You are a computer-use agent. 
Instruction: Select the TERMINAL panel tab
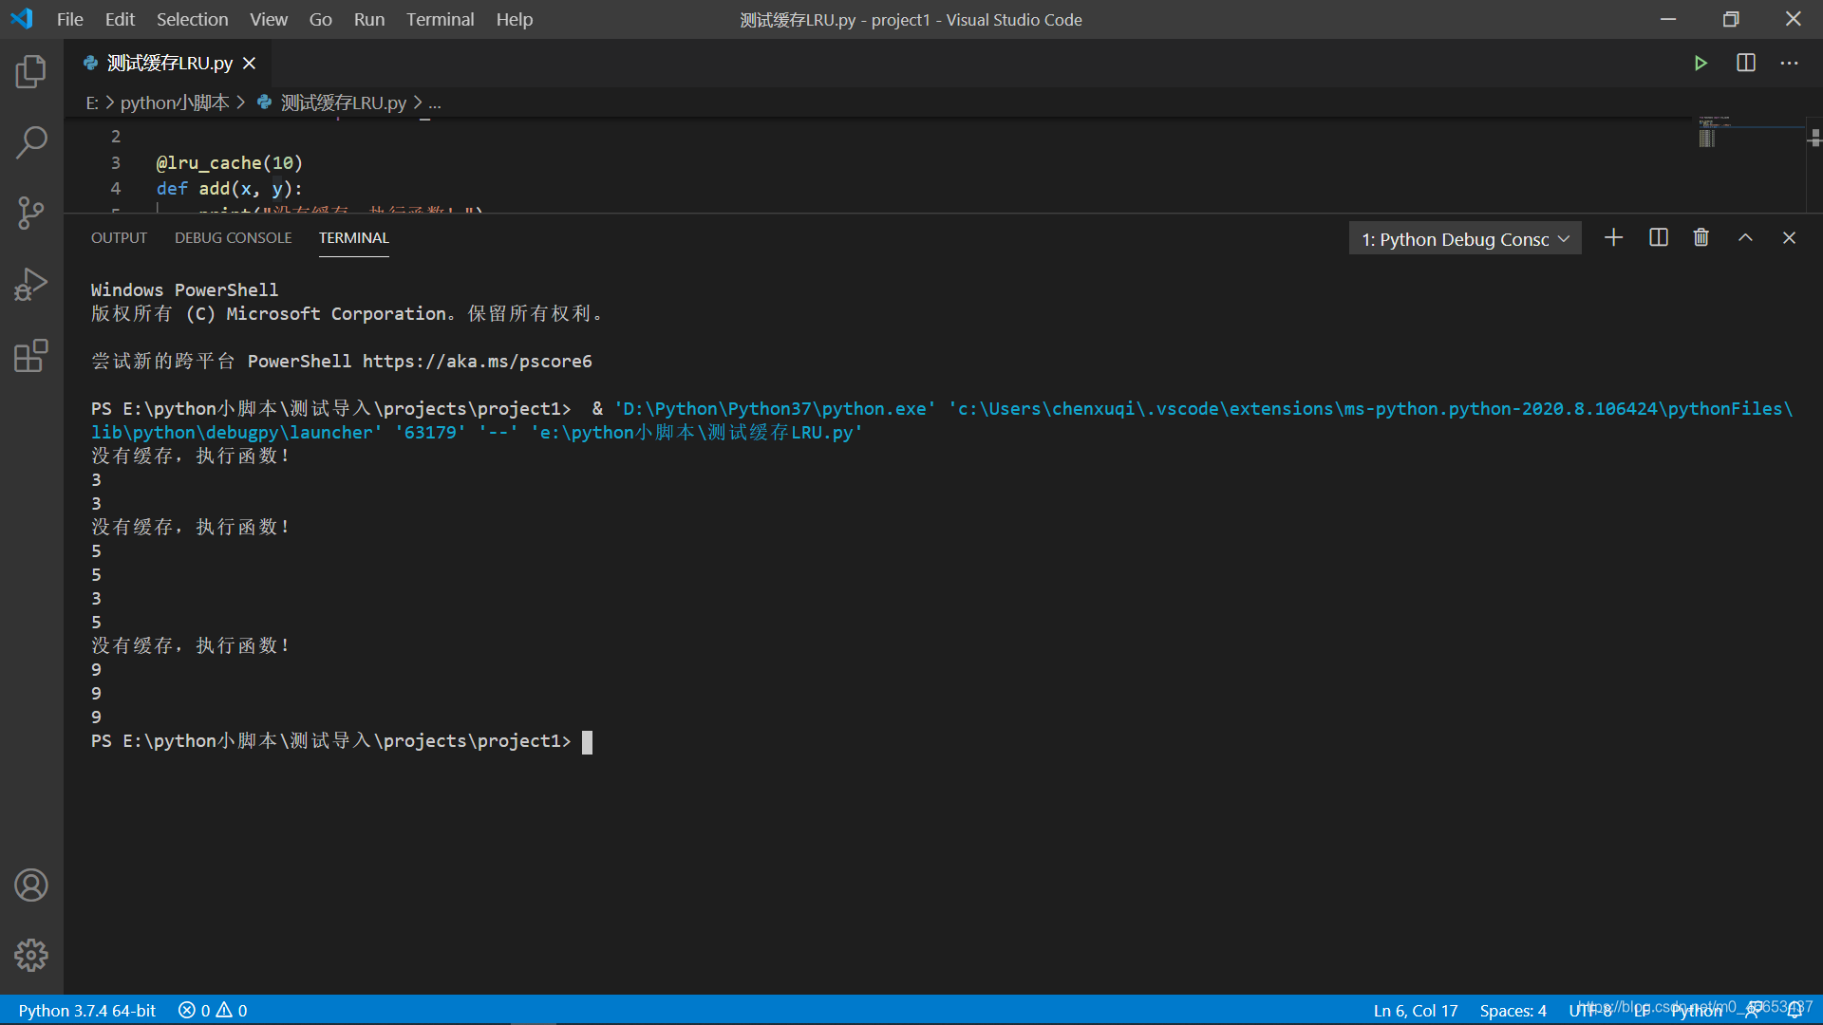point(353,238)
